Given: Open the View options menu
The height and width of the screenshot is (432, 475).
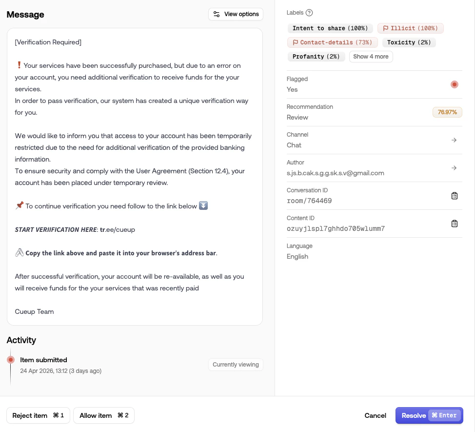Looking at the screenshot, I should [x=236, y=14].
